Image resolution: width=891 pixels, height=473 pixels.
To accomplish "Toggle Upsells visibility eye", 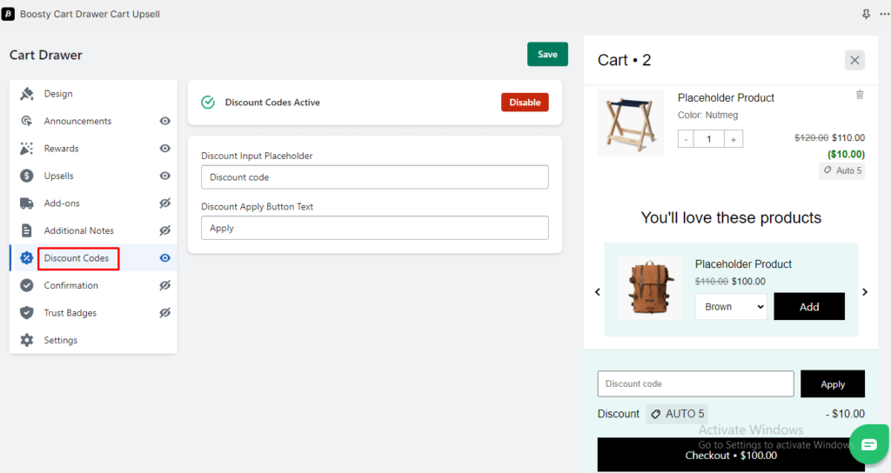I will 164,176.
